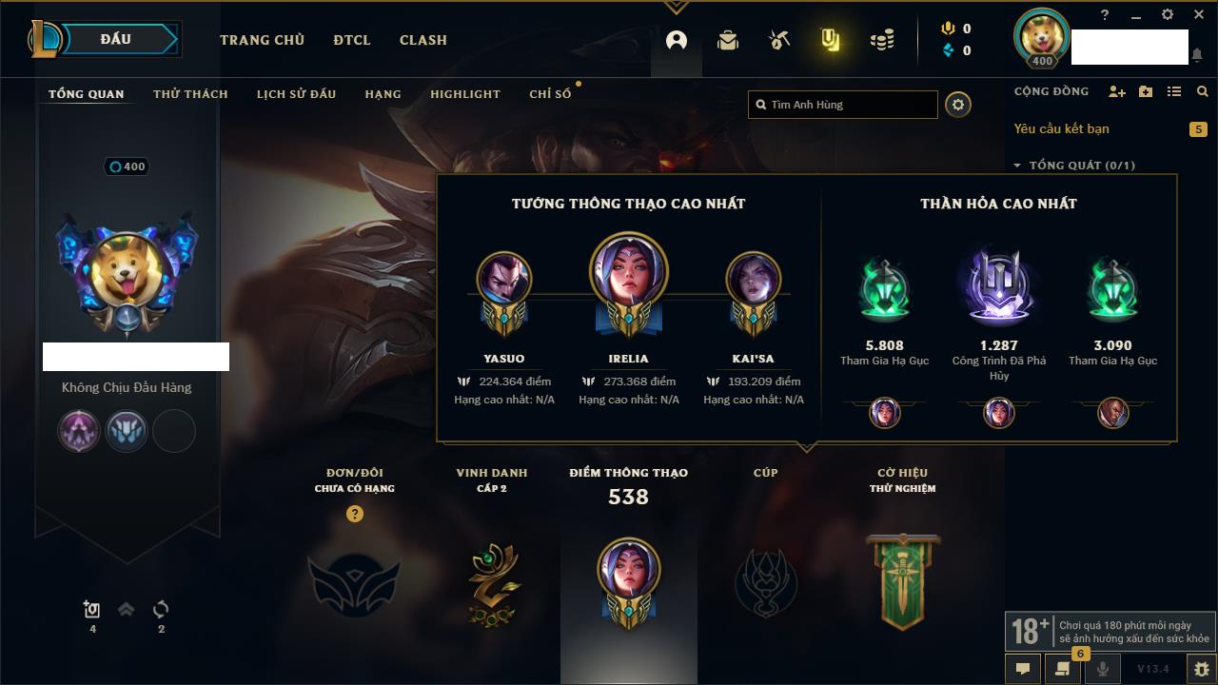The width and height of the screenshot is (1218, 685).
Task: Click the Tìm Anh Hùng search field
Action: pos(843,105)
